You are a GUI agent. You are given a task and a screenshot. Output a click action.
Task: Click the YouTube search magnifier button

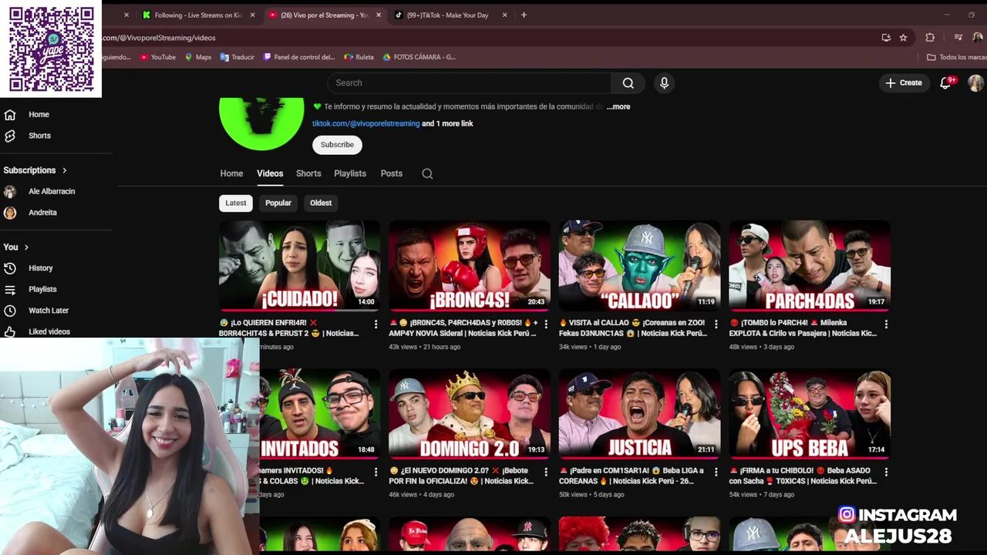tap(628, 83)
